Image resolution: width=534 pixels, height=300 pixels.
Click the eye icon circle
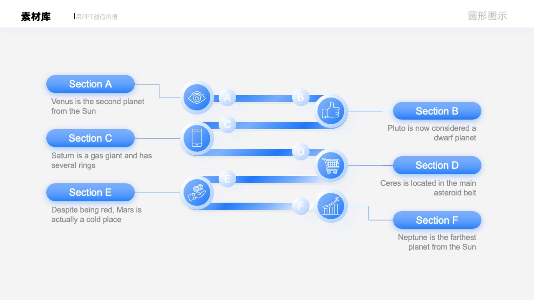[197, 97]
